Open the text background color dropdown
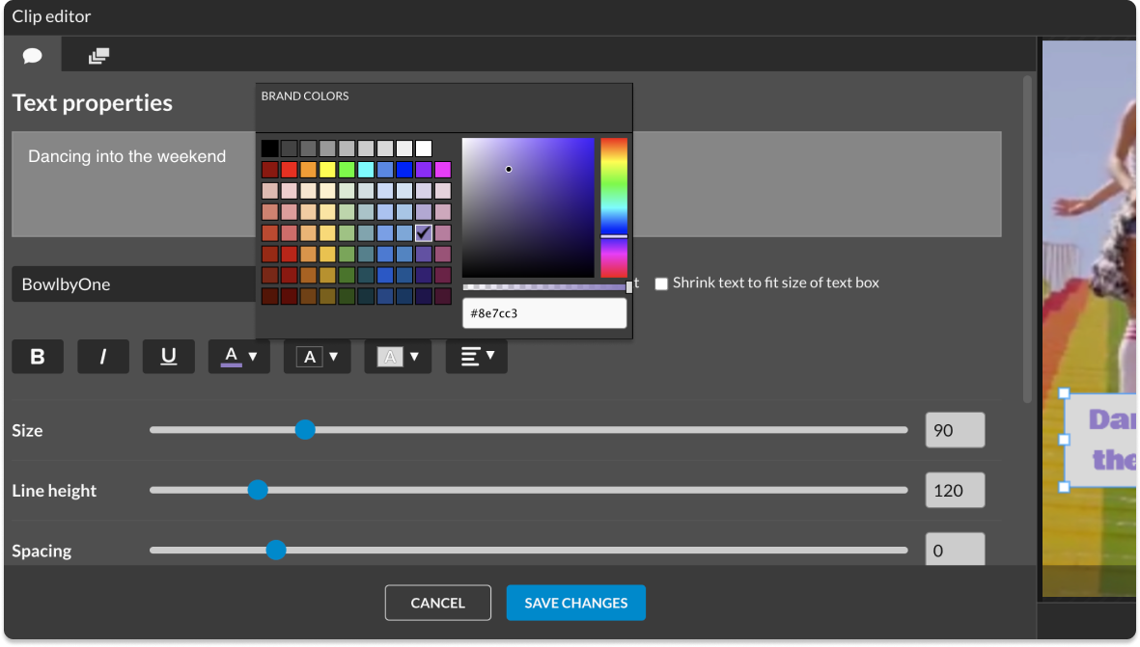Screen dimensions: 1140x647 click(398, 357)
